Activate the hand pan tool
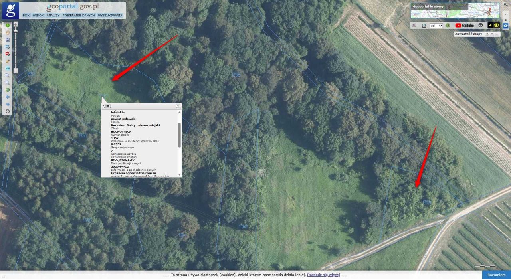The image size is (511, 279). [x=8, y=32]
